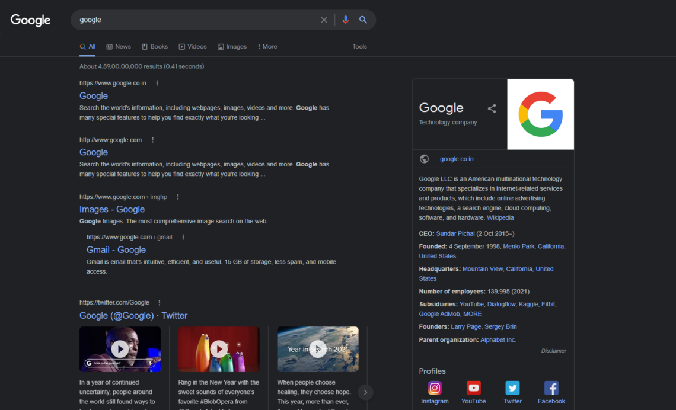Open the Sundar Pichai CEO link

pyautogui.click(x=455, y=233)
